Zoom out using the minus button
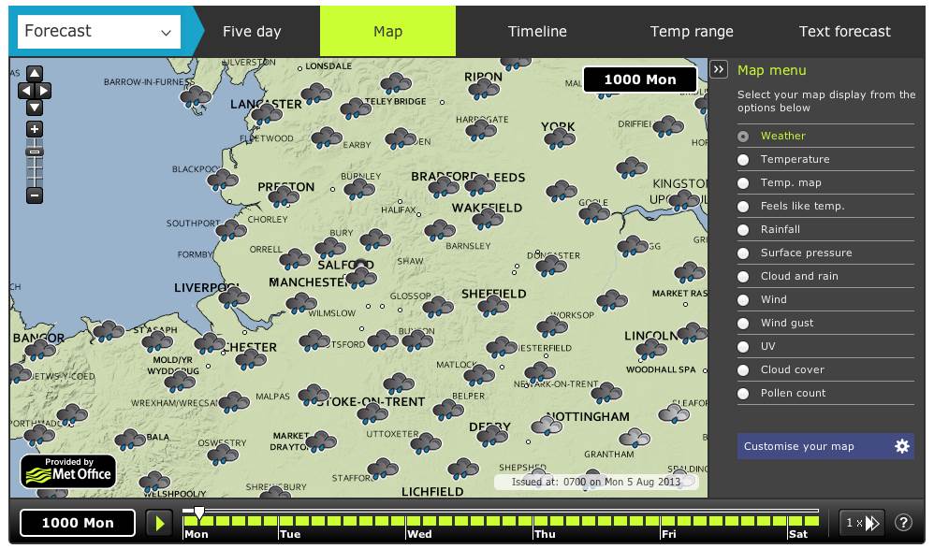Image resolution: width=934 pixels, height=549 pixels. coord(35,195)
